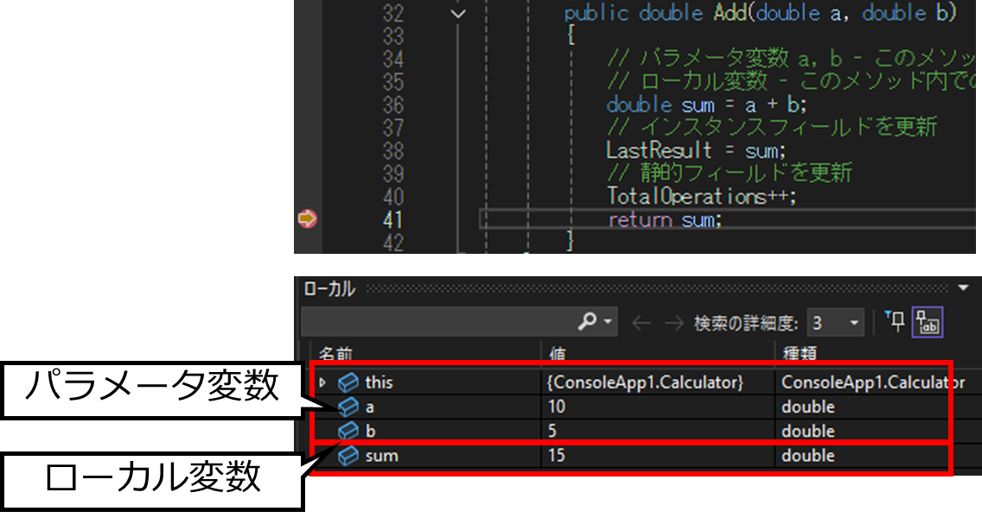
Task: Click the back arrow in Locals search bar
Action: click(x=641, y=323)
